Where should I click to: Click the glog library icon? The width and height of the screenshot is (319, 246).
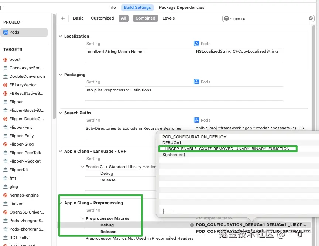tap(6, 187)
